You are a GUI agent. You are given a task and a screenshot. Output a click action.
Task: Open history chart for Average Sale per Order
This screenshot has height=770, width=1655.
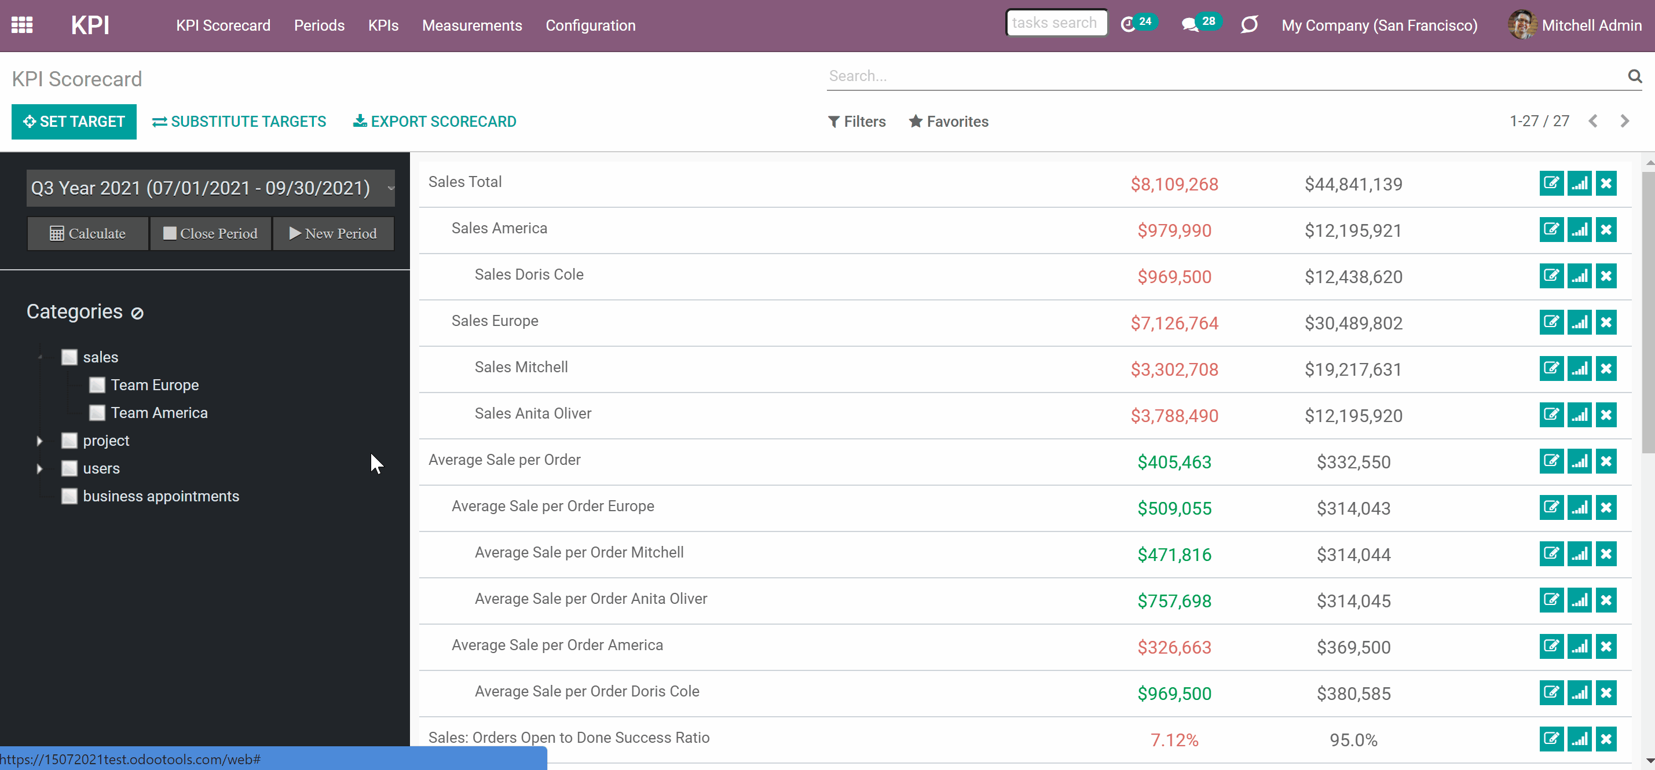click(x=1579, y=461)
